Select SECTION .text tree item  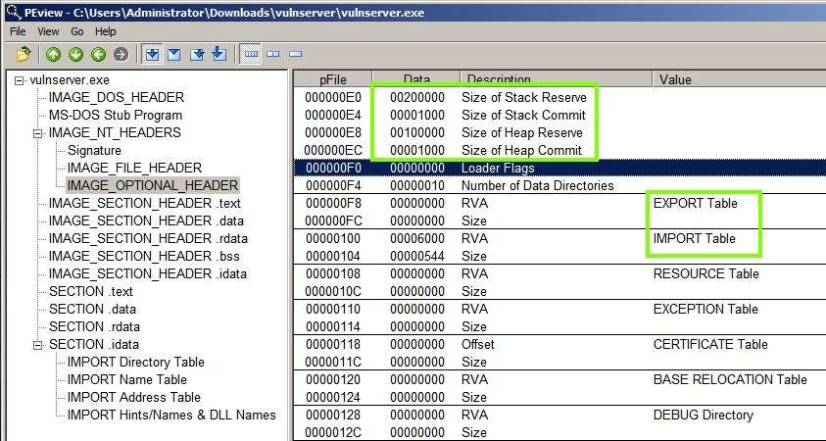coord(90,291)
